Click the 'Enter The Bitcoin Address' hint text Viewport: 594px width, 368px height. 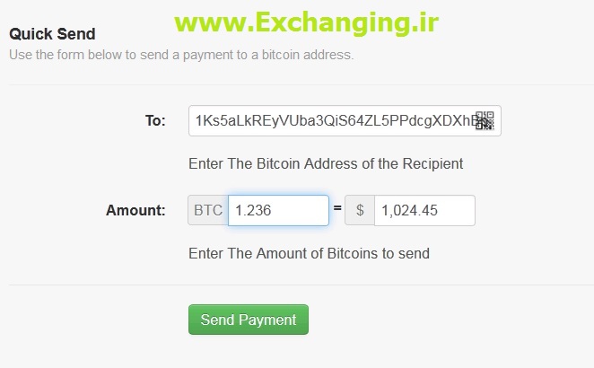click(x=326, y=163)
